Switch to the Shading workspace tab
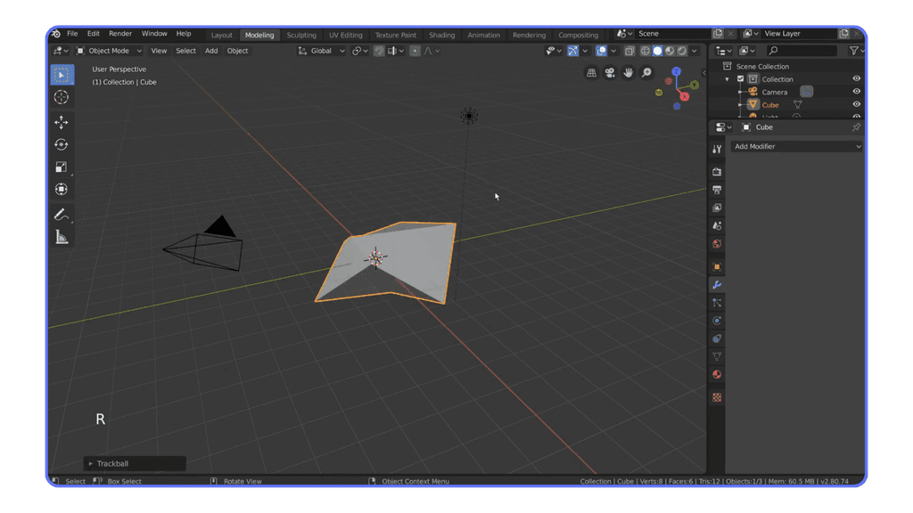Screen dimensions: 913x513 point(442,35)
